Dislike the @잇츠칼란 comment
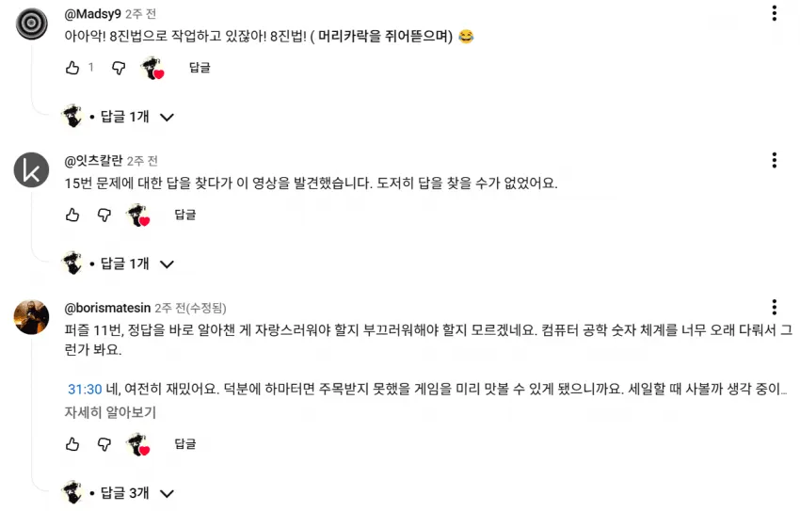 coord(104,215)
